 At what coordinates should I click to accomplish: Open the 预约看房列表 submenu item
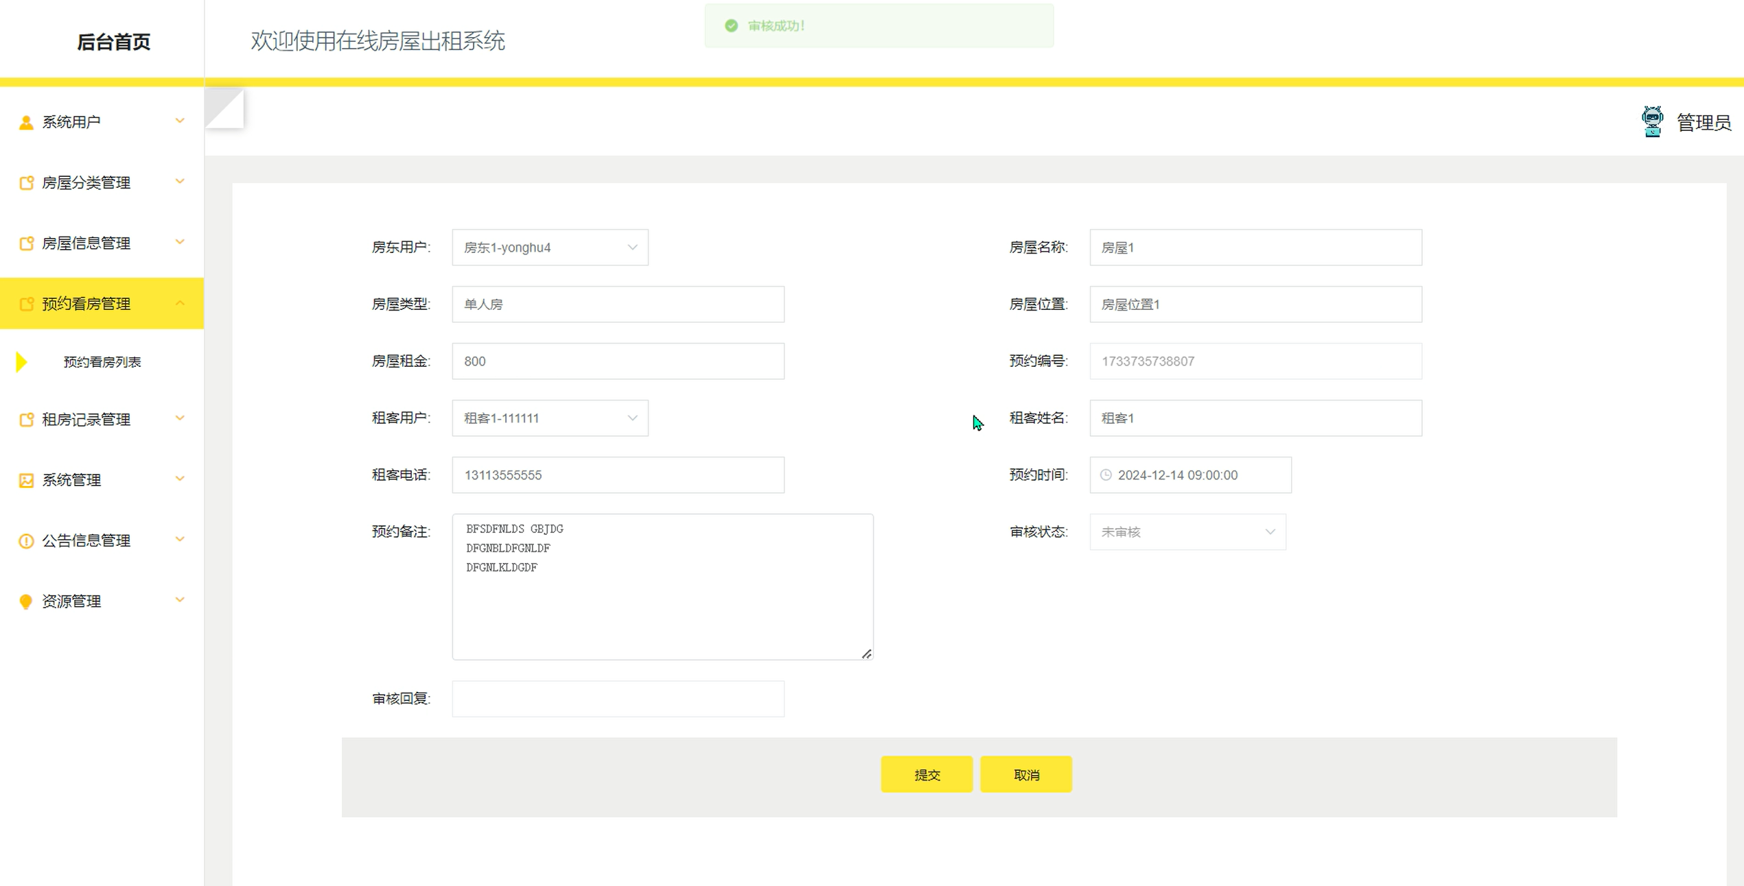[102, 362]
